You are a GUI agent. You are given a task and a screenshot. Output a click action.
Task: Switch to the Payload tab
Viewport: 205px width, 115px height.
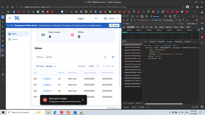pos(161,41)
